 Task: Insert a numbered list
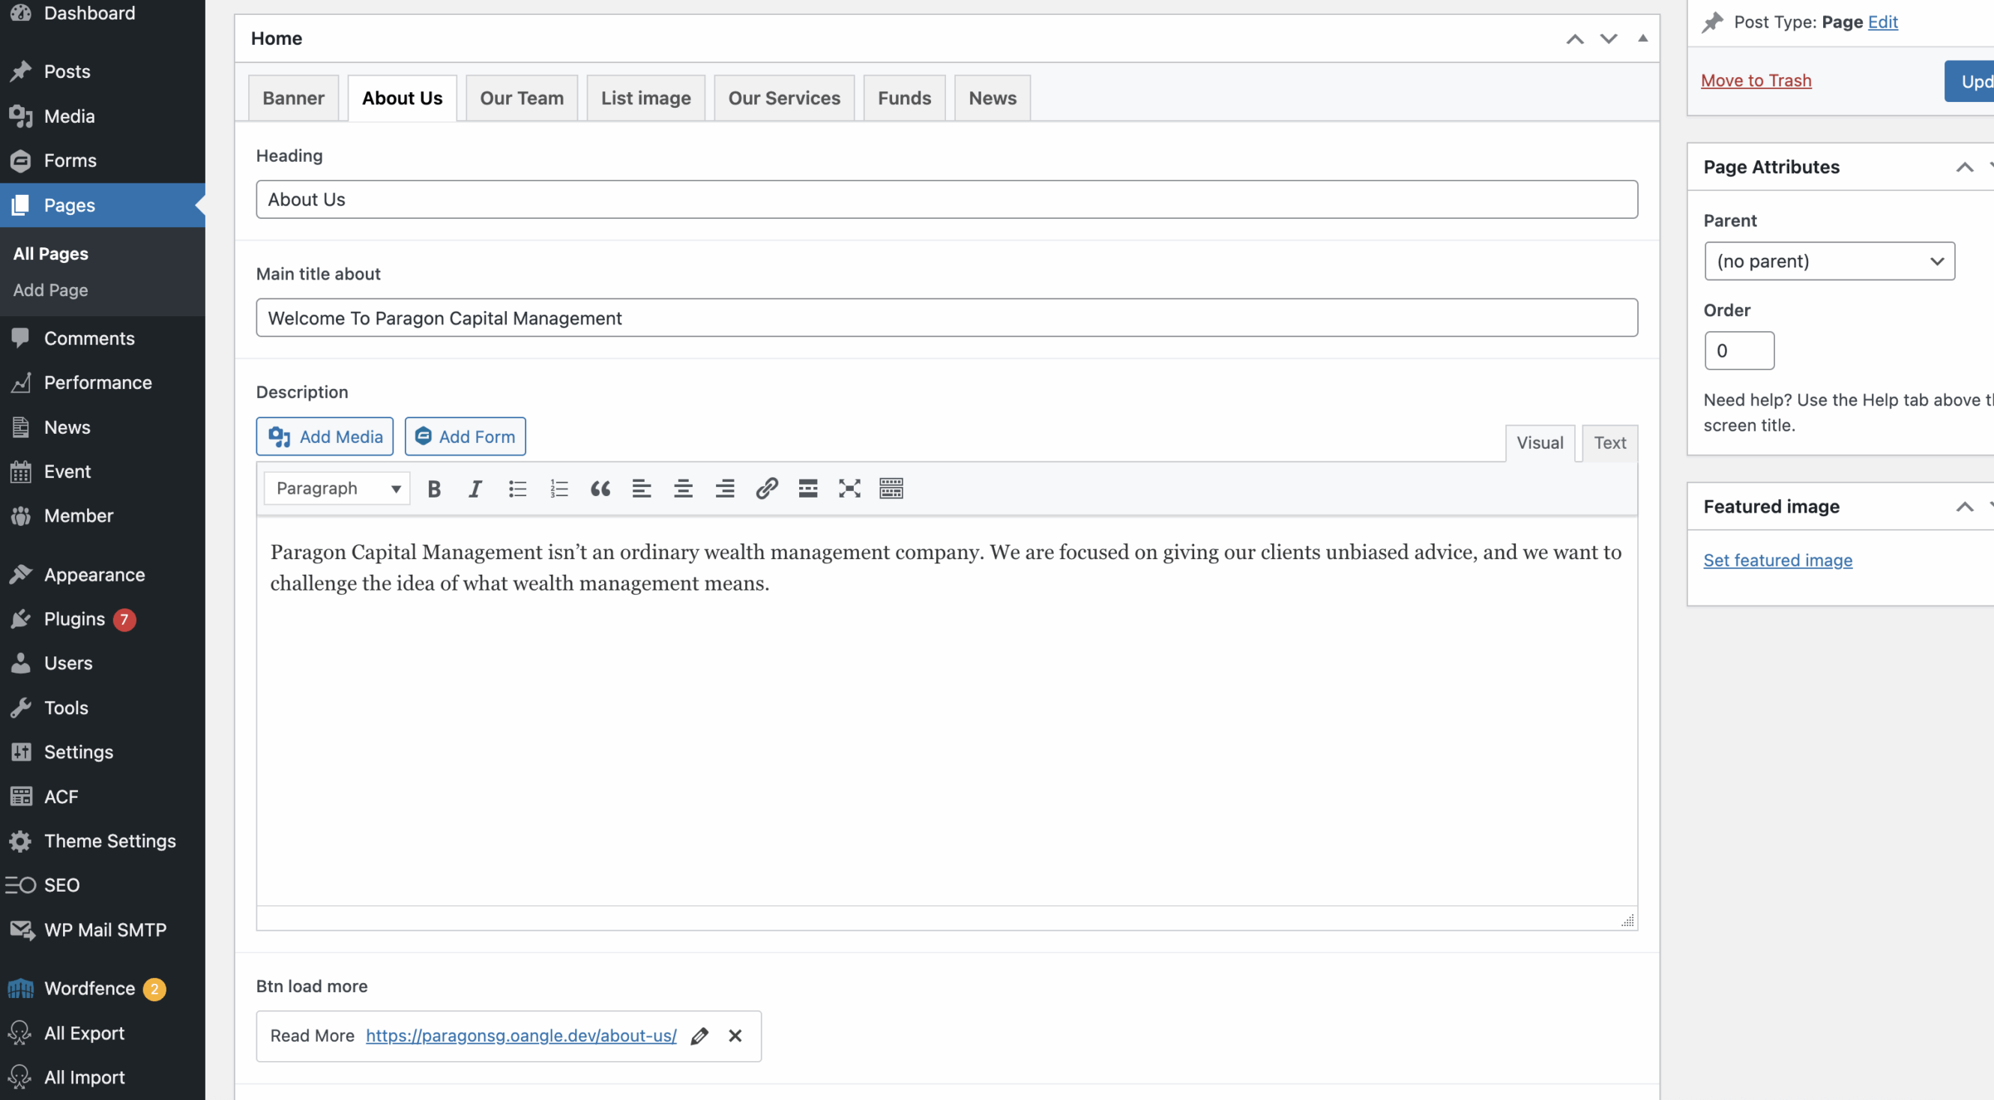(559, 488)
